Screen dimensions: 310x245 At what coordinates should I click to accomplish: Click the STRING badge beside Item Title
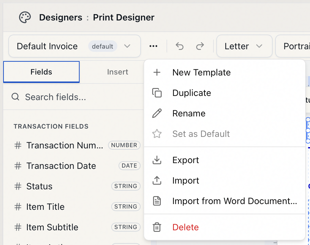126,207
